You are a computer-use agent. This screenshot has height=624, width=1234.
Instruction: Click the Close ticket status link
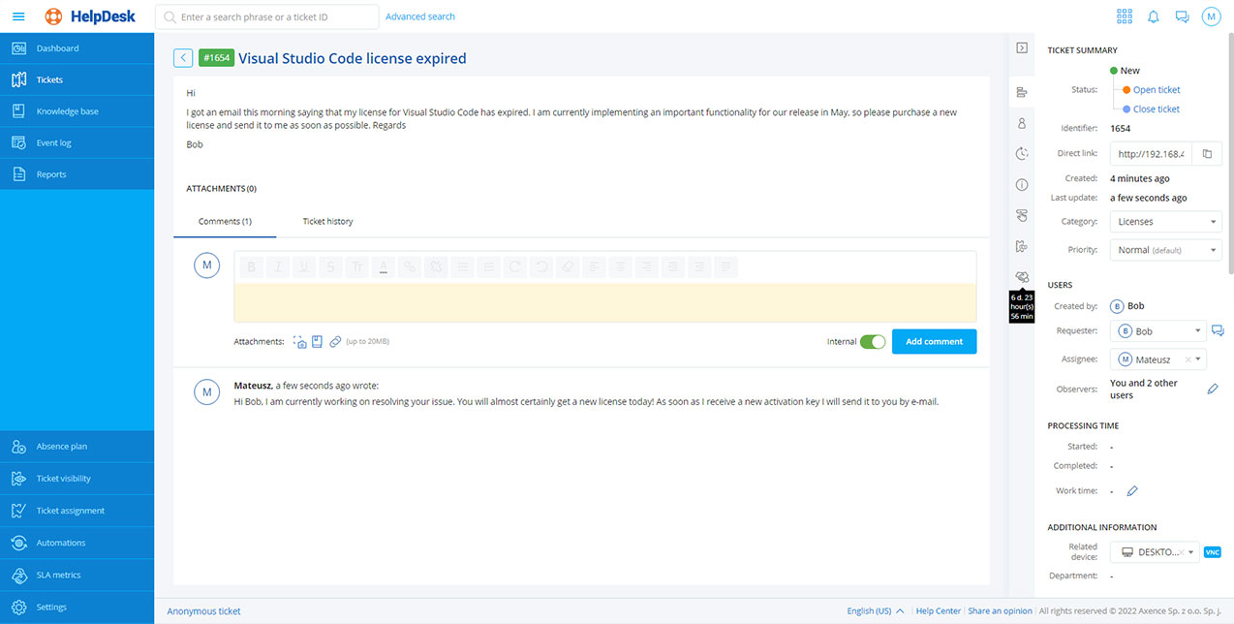point(1157,109)
